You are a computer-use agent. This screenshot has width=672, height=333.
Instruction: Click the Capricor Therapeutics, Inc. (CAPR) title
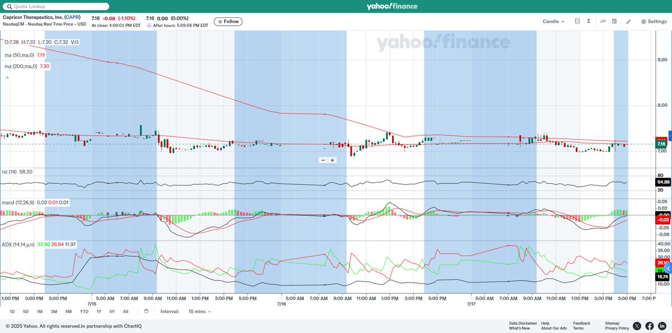click(x=42, y=17)
